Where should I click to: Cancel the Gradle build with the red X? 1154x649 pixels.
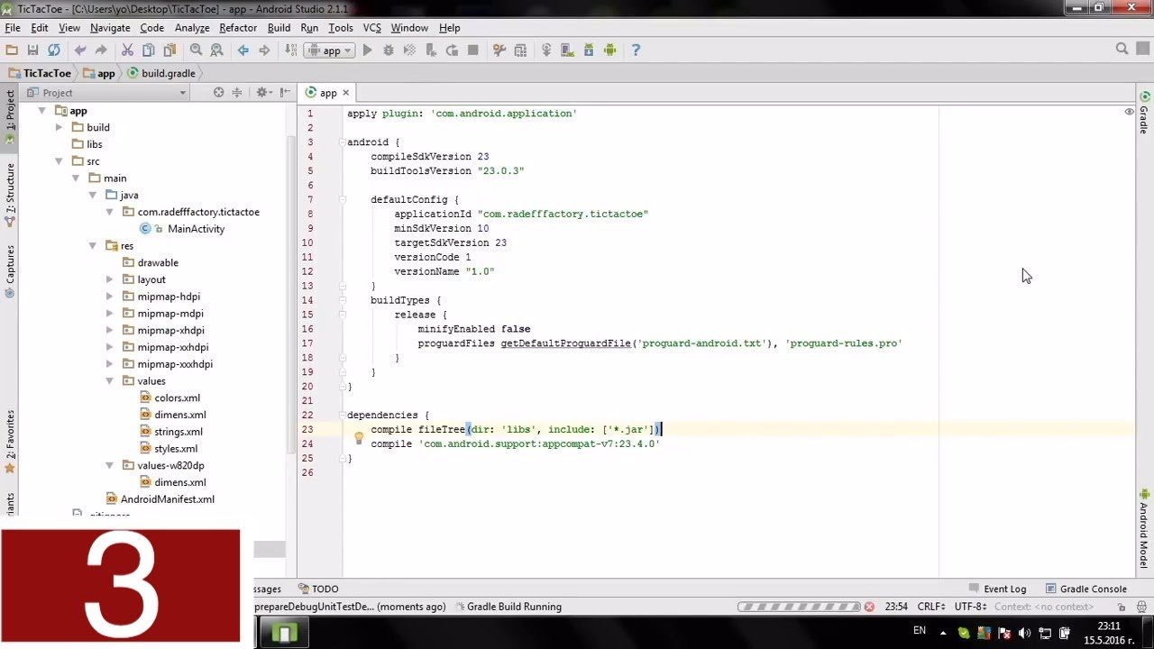coord(869,607)
